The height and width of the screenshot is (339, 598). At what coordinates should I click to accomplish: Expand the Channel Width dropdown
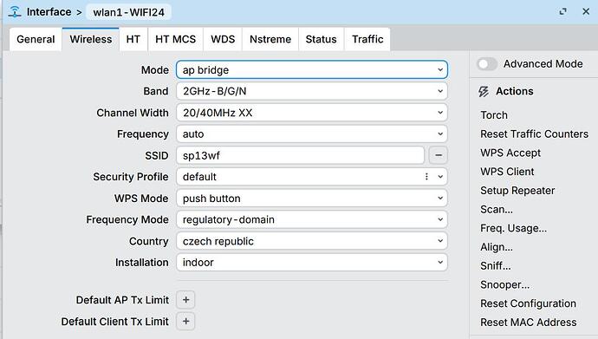point(312,113)
